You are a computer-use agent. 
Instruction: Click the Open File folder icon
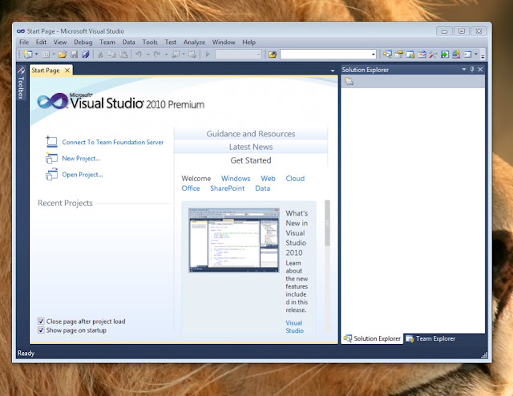coord(63,55)
